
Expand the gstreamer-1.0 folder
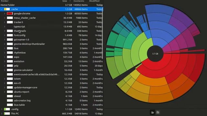(x=5, y=40)
